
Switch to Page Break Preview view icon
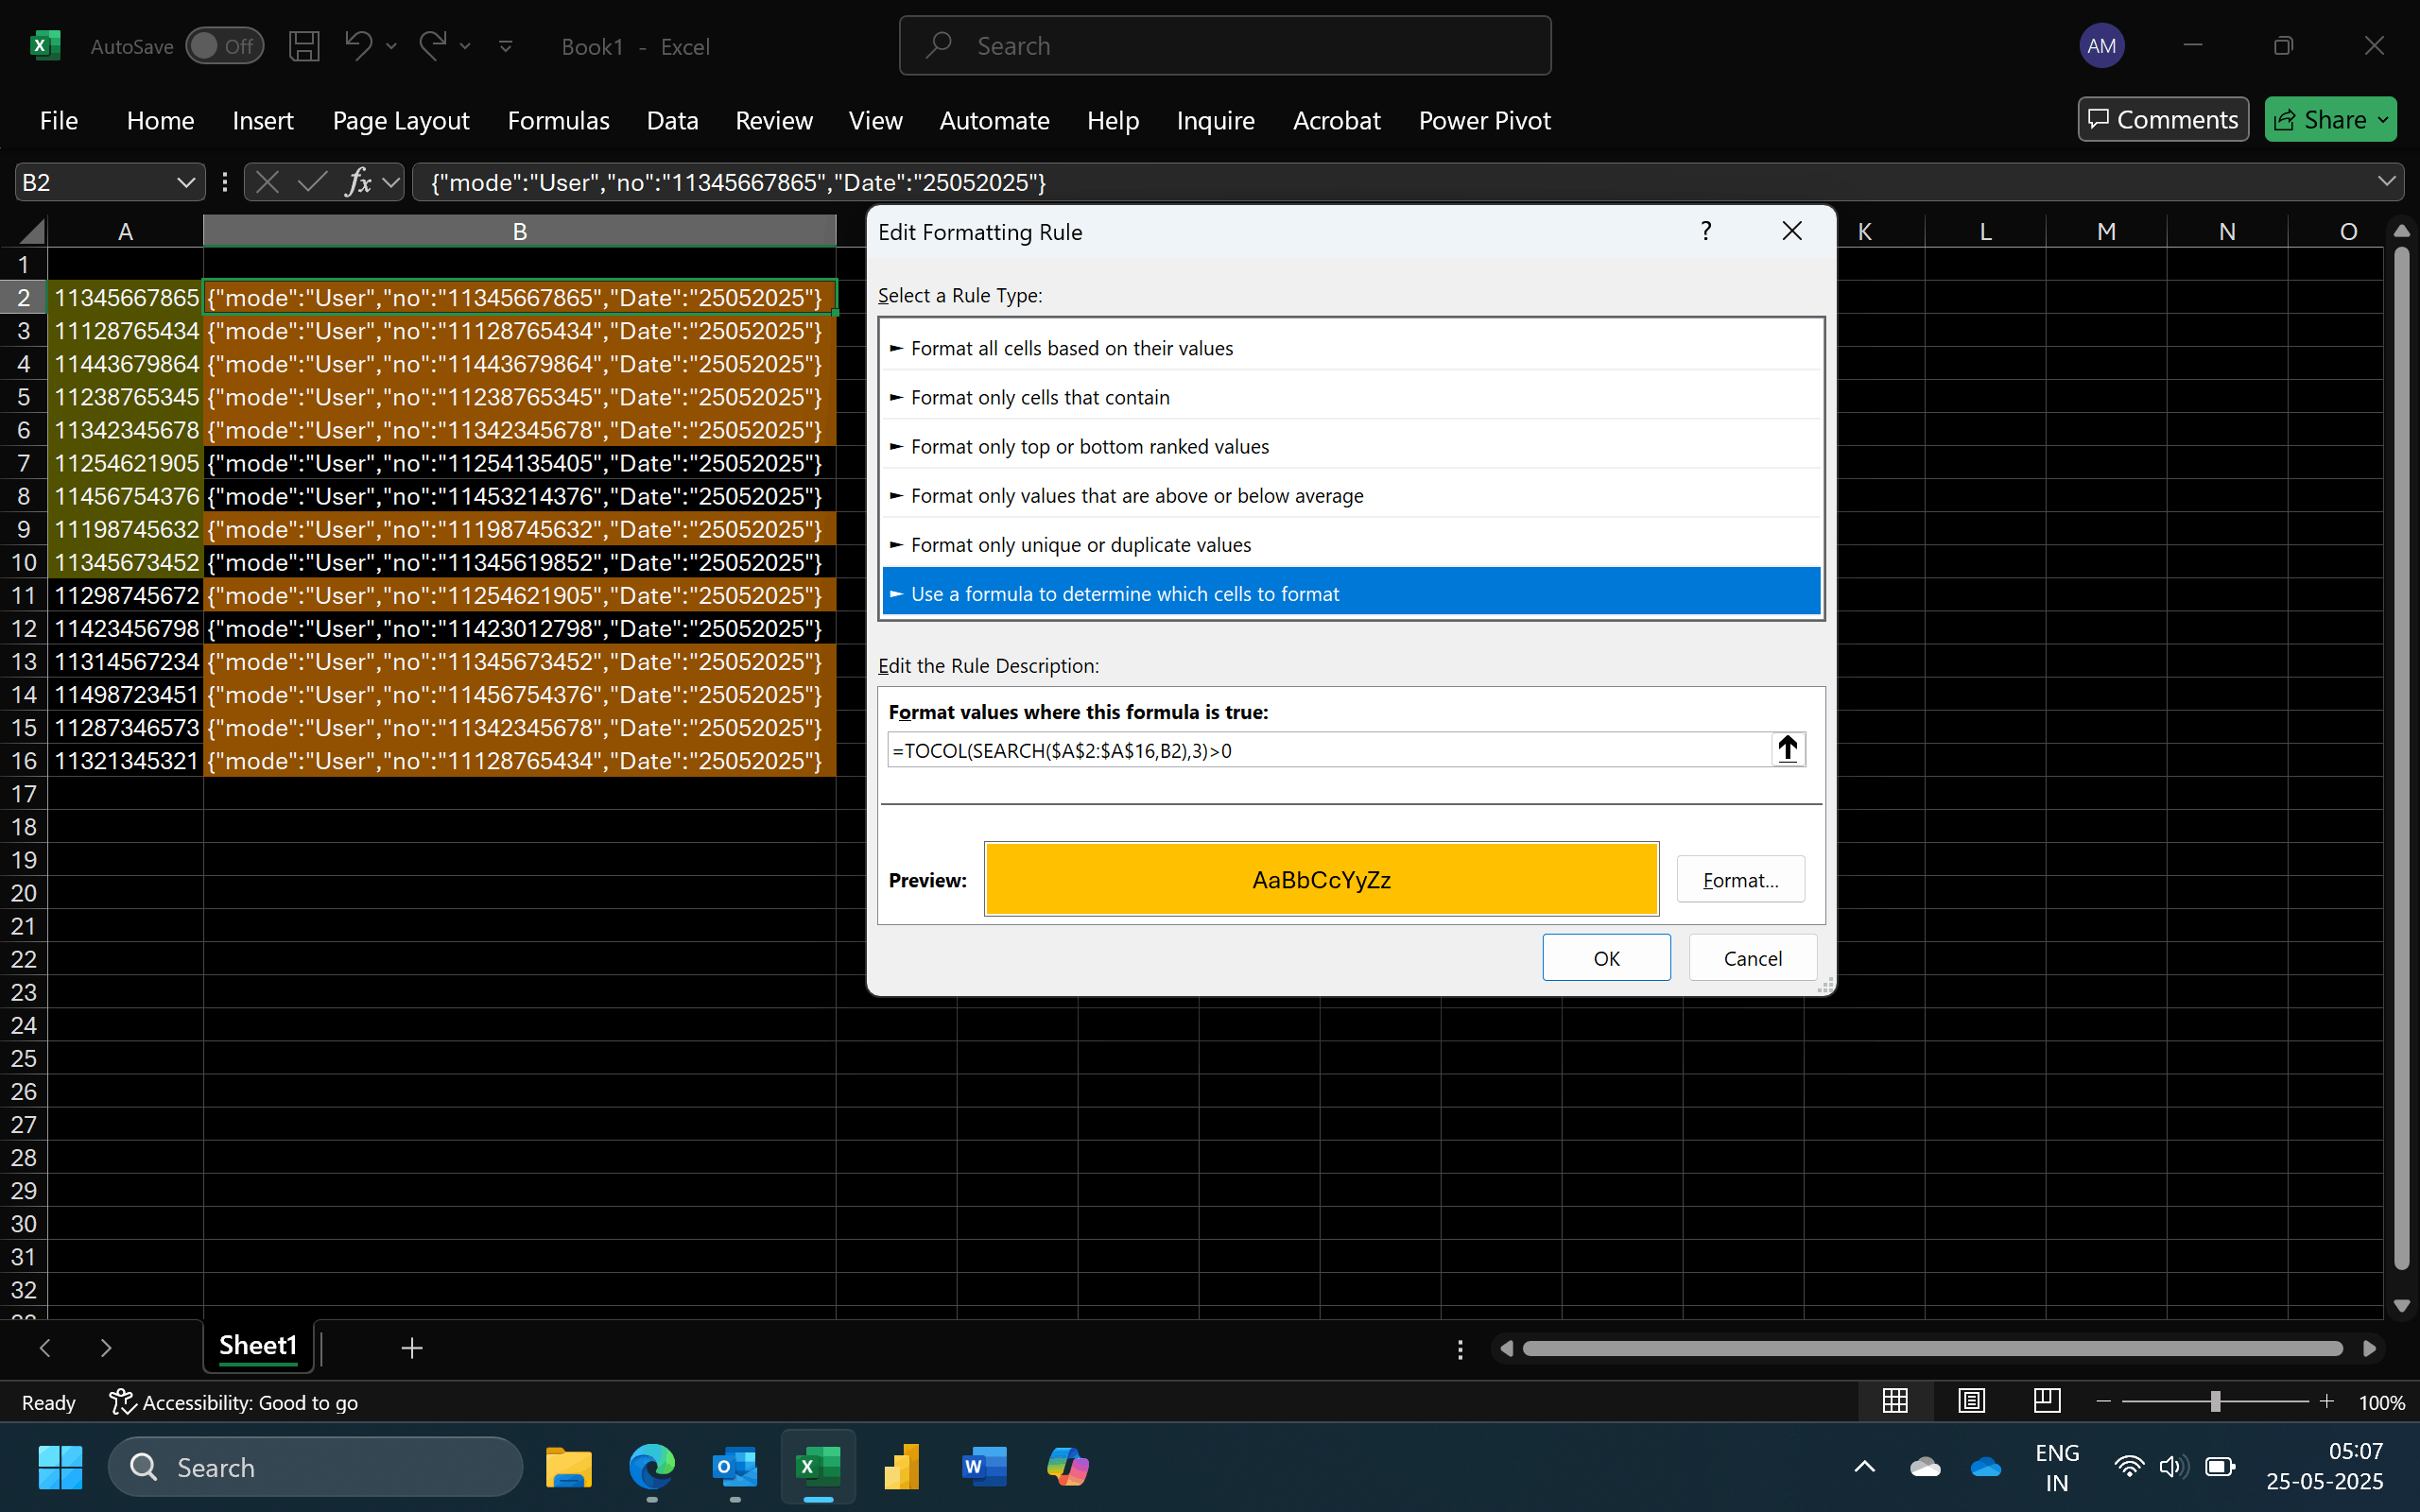[2046, 1401]
